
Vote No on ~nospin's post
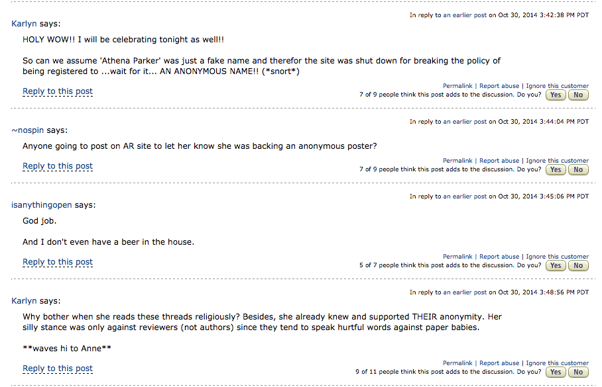[x=578, y=169]
